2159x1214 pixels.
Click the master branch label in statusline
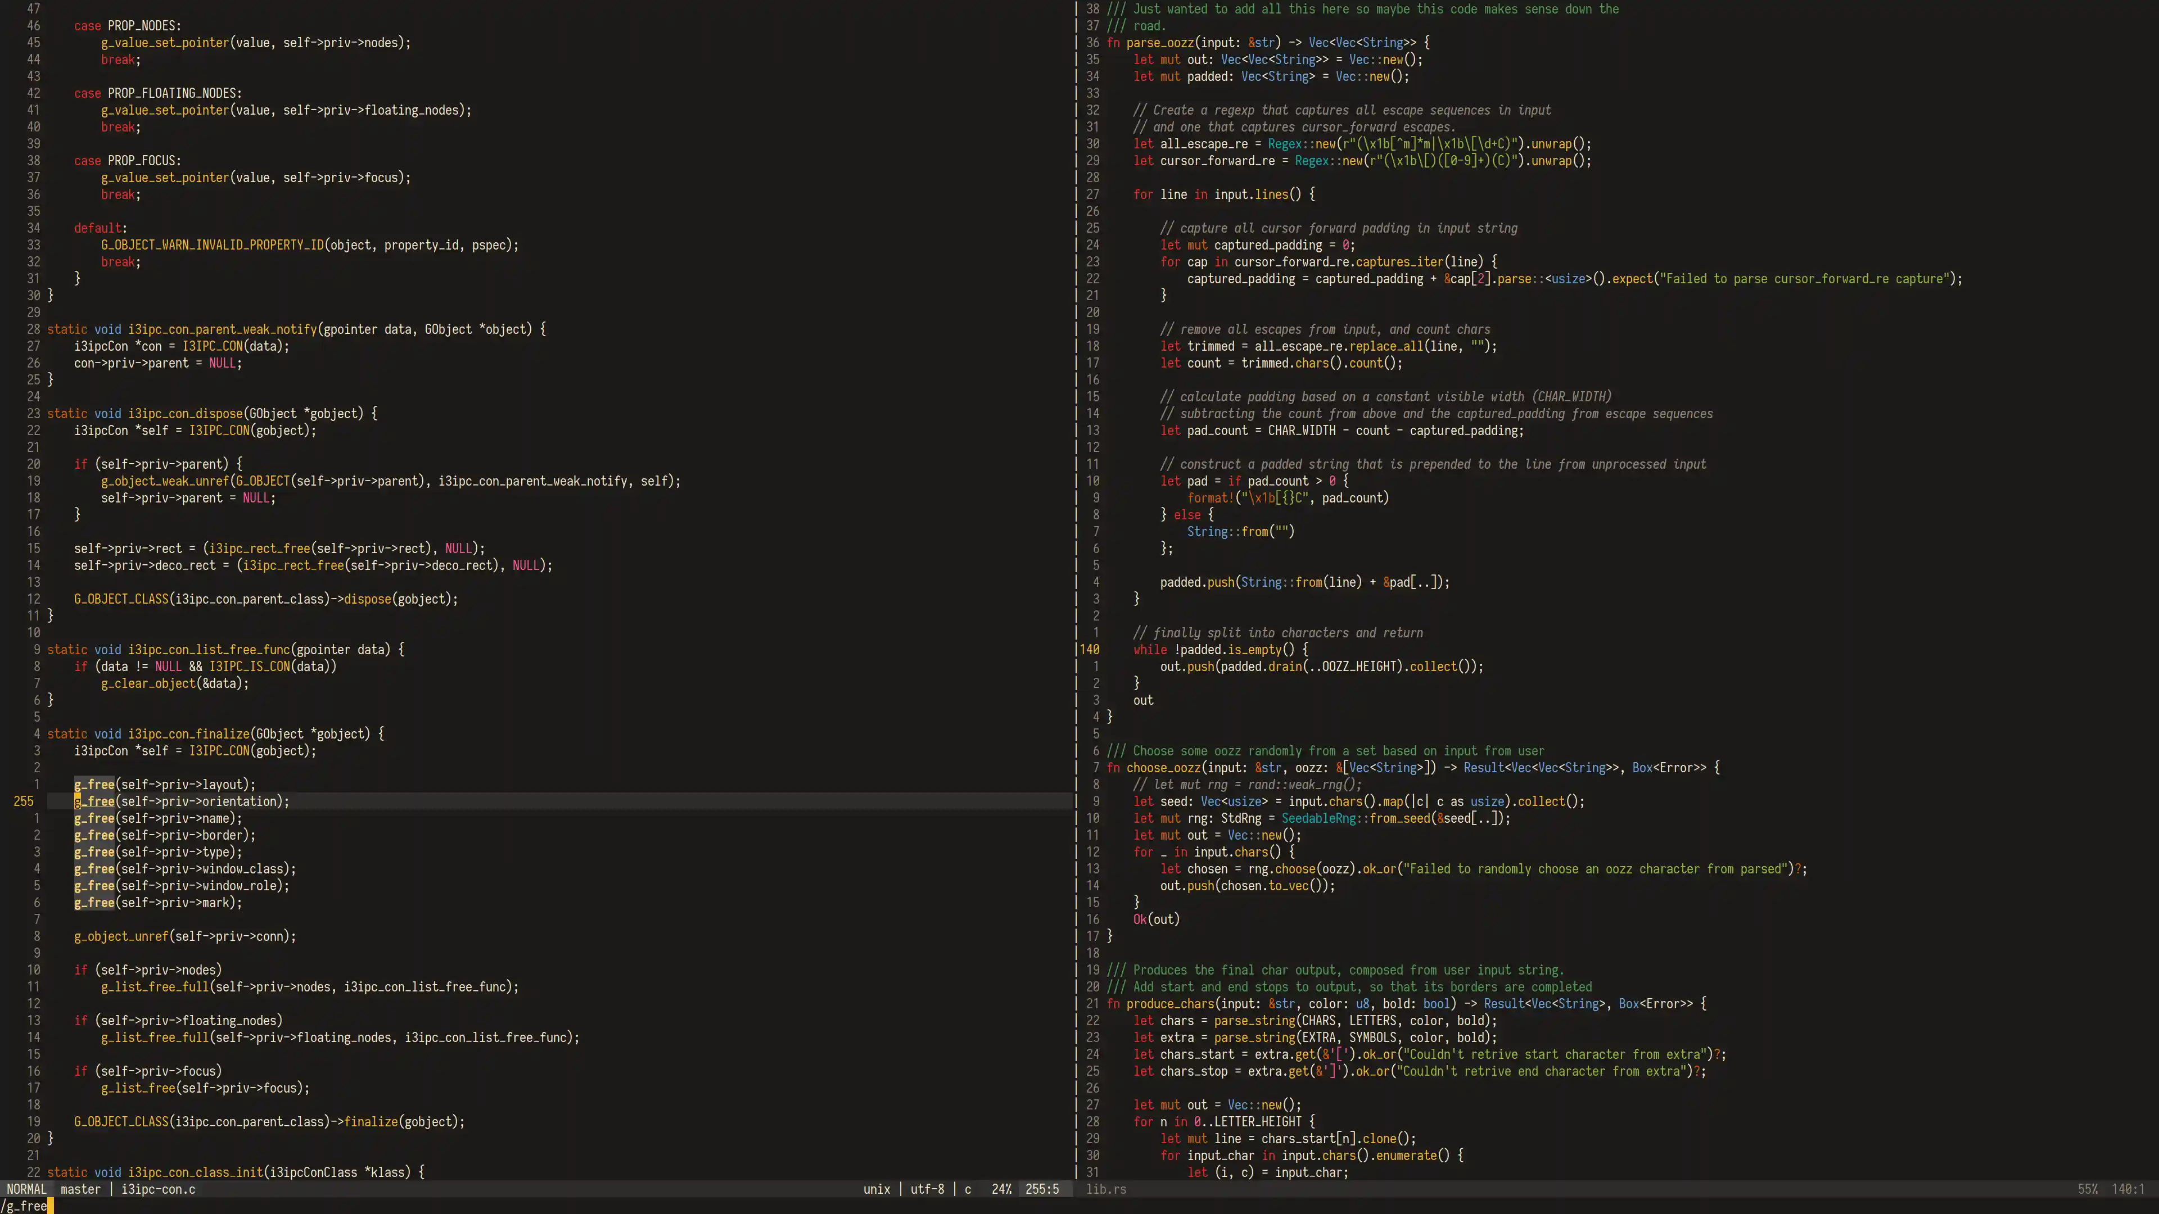[80, 1189]
